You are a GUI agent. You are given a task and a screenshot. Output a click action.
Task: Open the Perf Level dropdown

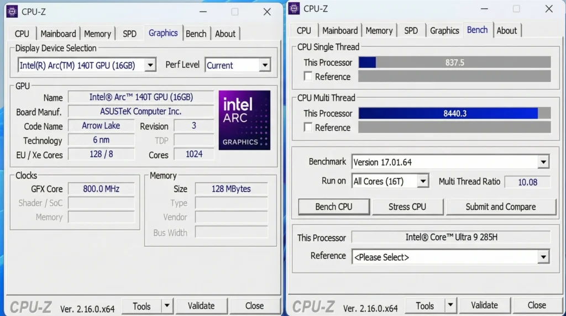[x=265, y=65]
